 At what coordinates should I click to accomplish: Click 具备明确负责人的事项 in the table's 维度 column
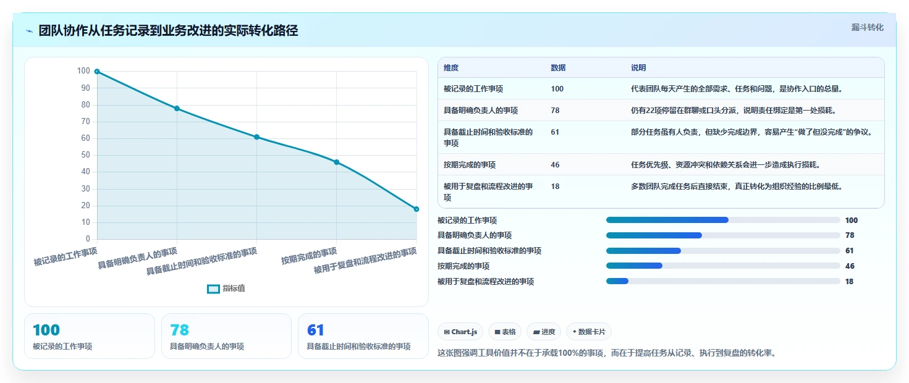481,111
